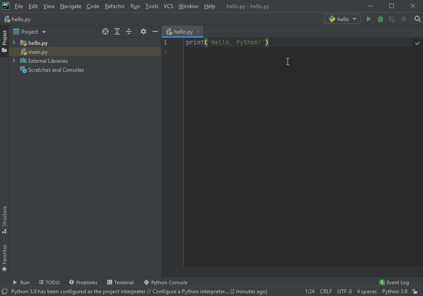Image resolution: width=423 pixels, height=296 pixels.
Task: Click line number 2 in editor gutter
Action: 165,52
